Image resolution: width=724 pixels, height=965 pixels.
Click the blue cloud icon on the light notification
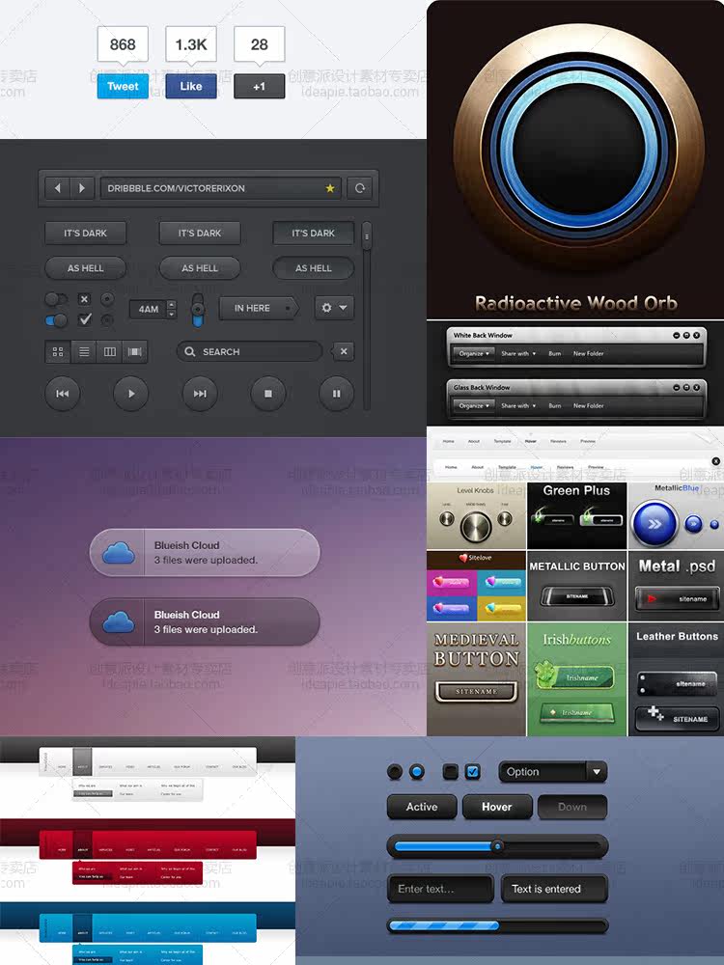[x=119, y=553]
